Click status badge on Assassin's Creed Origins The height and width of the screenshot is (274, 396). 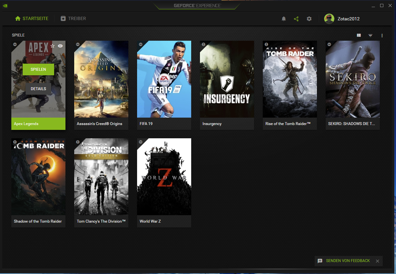pos(78,44)
